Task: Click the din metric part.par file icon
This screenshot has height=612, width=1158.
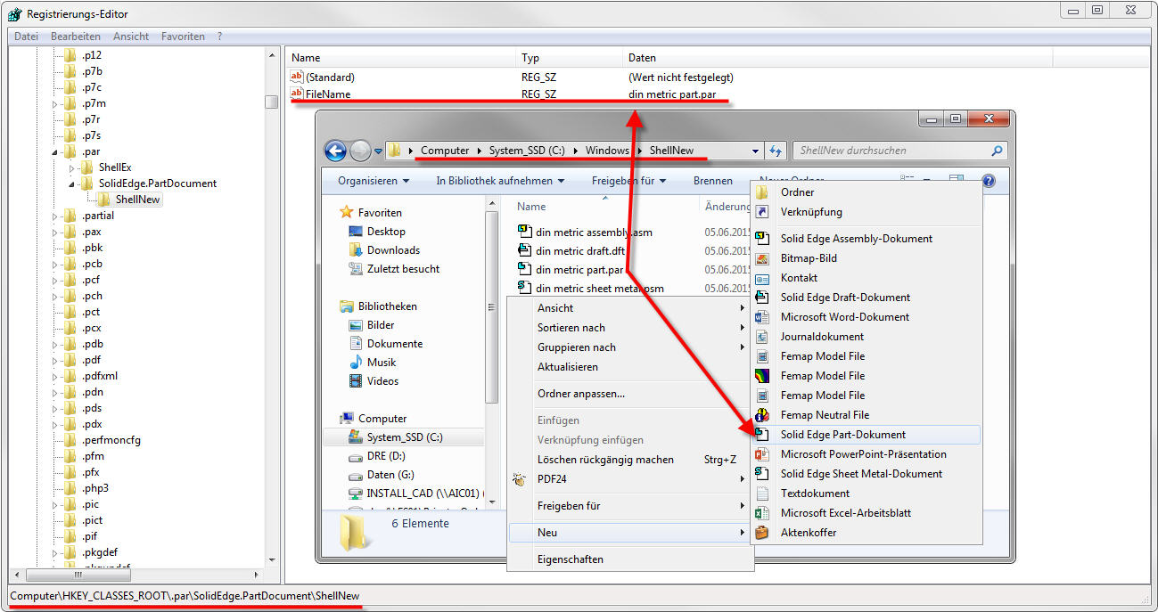Action: point(525,269)
